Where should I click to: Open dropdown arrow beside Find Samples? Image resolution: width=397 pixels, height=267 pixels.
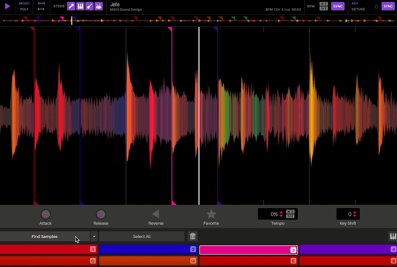pyautogui.click(x=94, y=237)
